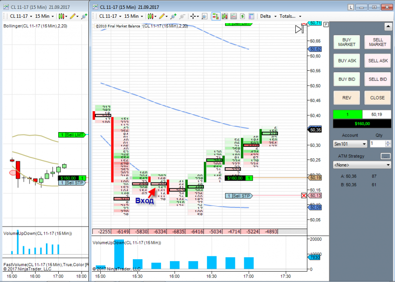The height and width of the screenshot is (282, 395).
Task: Click the delta total cell -4893
Action: (269, 232)
